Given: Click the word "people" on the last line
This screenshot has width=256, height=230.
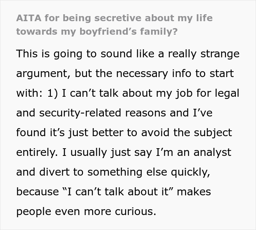Looking at the screenshot, I should (x=34, y=212).
